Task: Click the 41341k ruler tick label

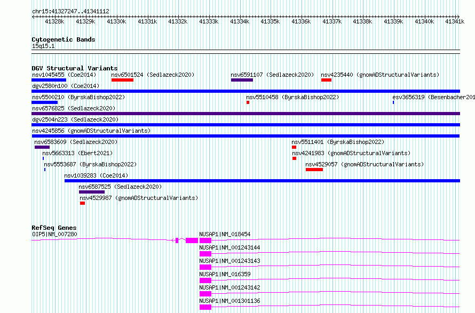Action: tap(455, 21)
